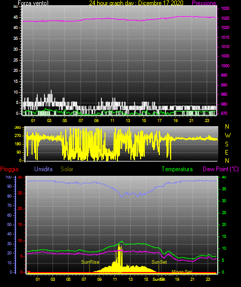241x287 pixels.
Task: Click the Pioggia legend label
Action: pos(9,169)
